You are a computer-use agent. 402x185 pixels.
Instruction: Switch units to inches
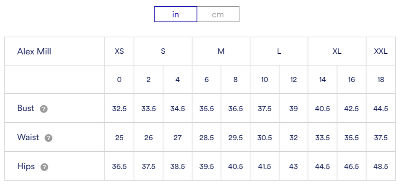coord(175,15)
